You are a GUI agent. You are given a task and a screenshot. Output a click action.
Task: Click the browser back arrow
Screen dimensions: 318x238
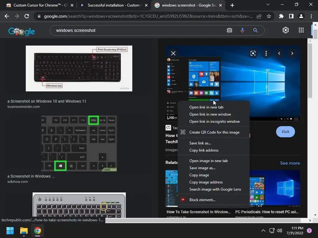pos(7,16)
